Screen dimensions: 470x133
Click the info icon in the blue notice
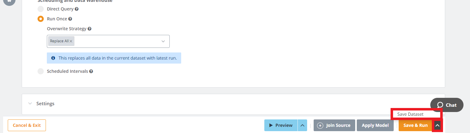coord(53,58)
